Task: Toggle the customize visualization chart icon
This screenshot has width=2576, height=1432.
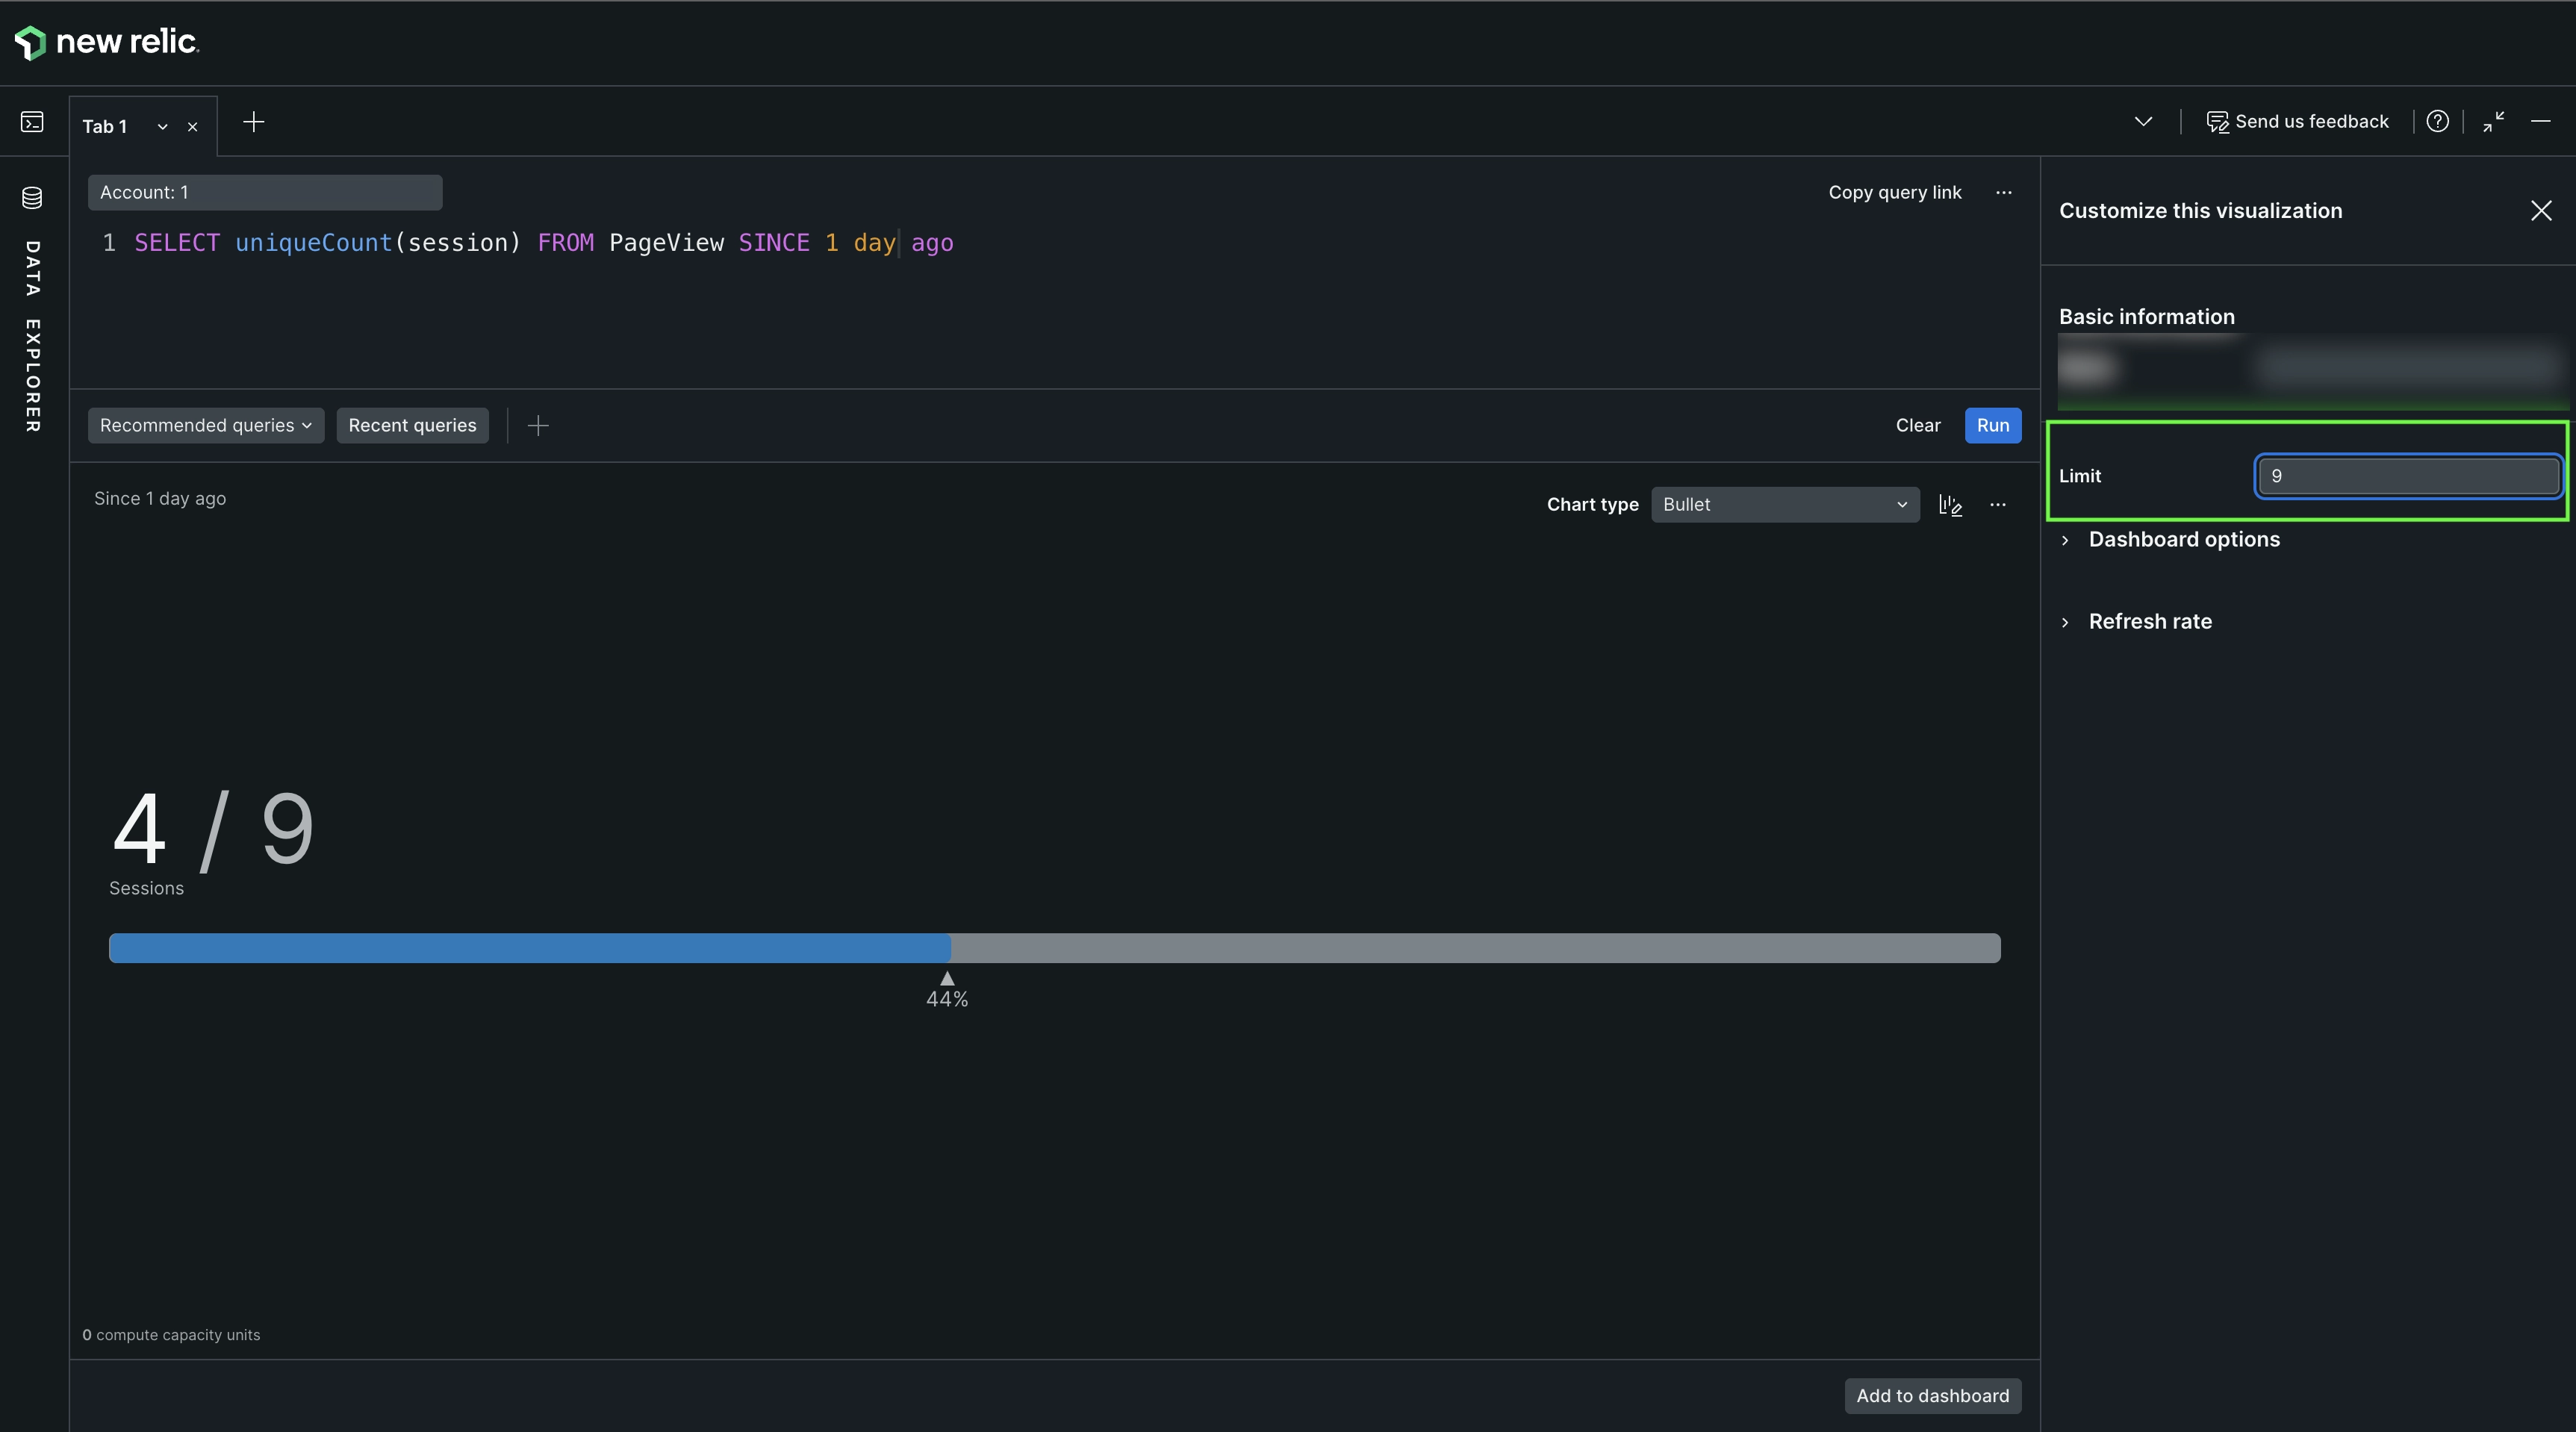Action: pos(1950,505)
